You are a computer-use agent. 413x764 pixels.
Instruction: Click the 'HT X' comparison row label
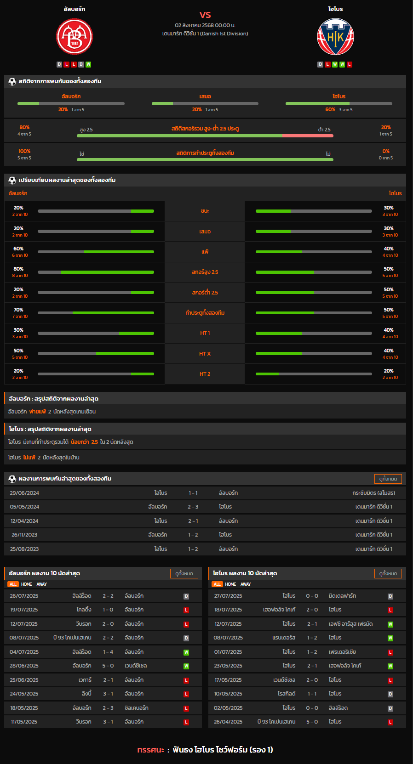(x=205, y=354)
